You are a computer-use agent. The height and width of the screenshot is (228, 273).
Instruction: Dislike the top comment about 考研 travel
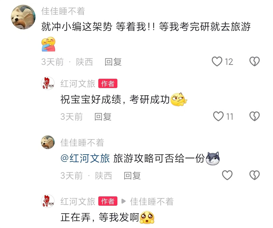coord(254,61)
